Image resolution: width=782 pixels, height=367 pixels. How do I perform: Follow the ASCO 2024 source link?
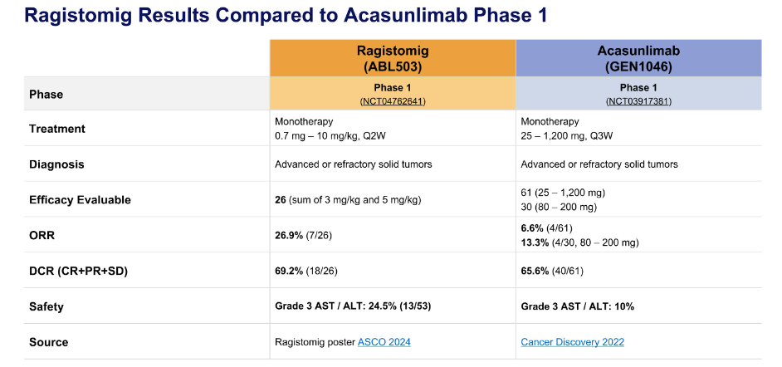384,342
